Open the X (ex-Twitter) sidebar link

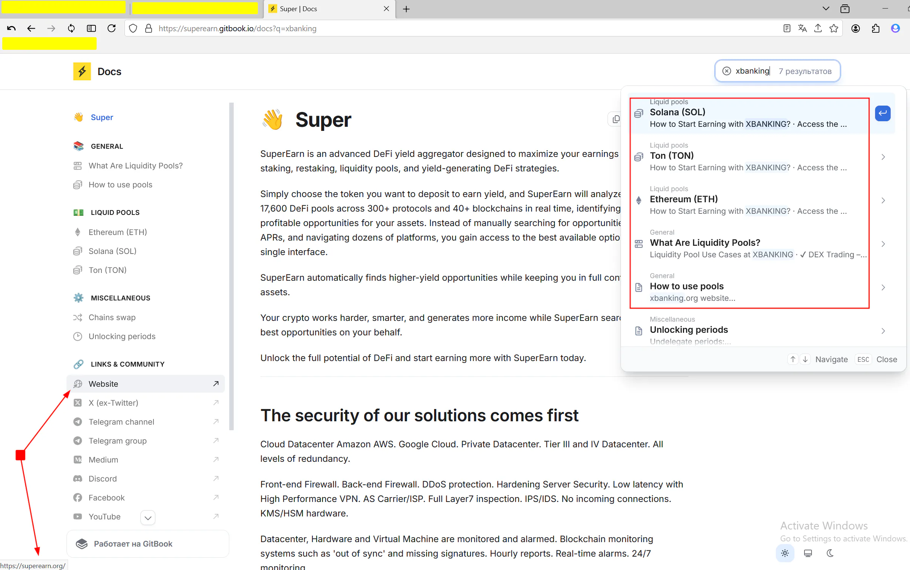pyautogui.click(x=145, y=403)
